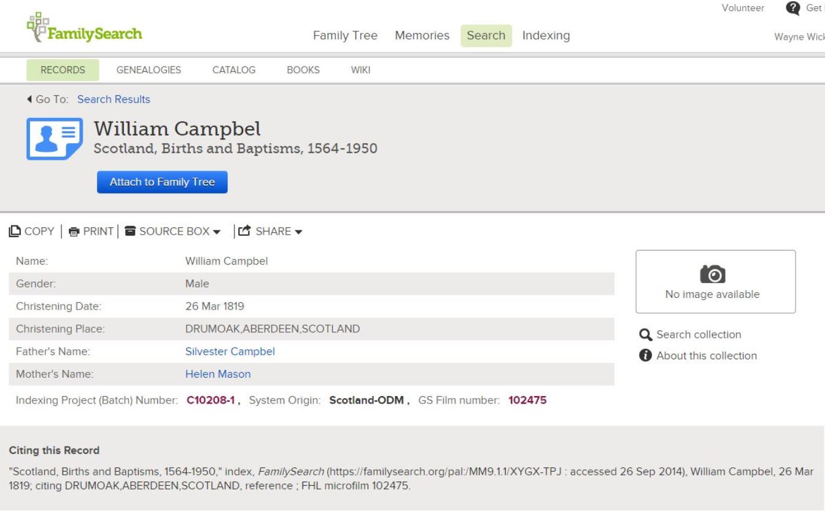Click the back arrow beside Go To
Viewport: 825px width, 511px height.
tap(29, 99)
